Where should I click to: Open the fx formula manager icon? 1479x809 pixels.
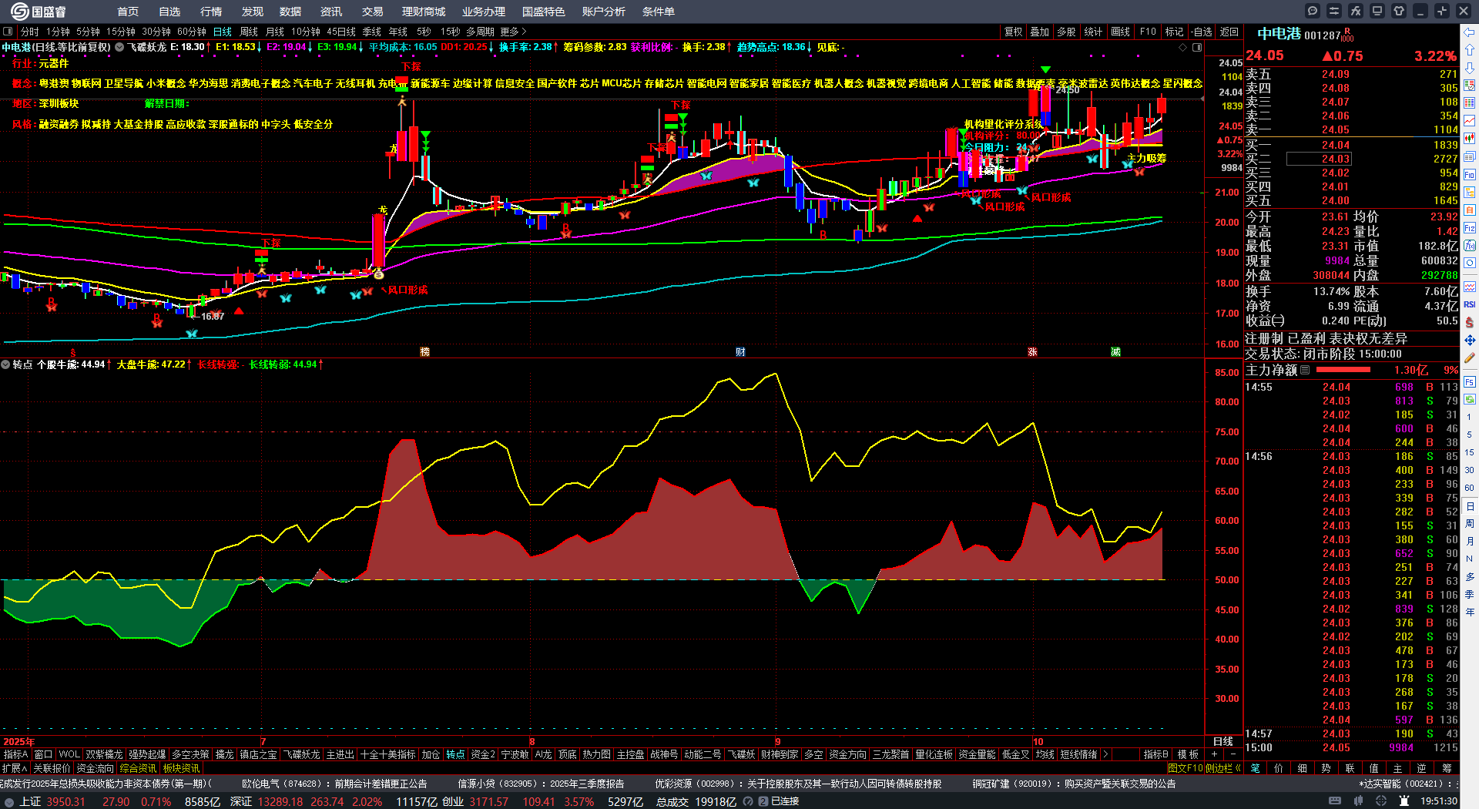[x=1356, y=11]
